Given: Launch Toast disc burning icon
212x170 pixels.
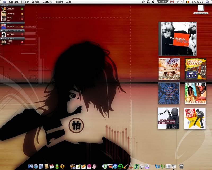Looking at the screenshot, I should coord(142,166).
